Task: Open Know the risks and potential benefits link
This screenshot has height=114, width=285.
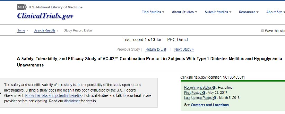Action: [x=53, y=96]
